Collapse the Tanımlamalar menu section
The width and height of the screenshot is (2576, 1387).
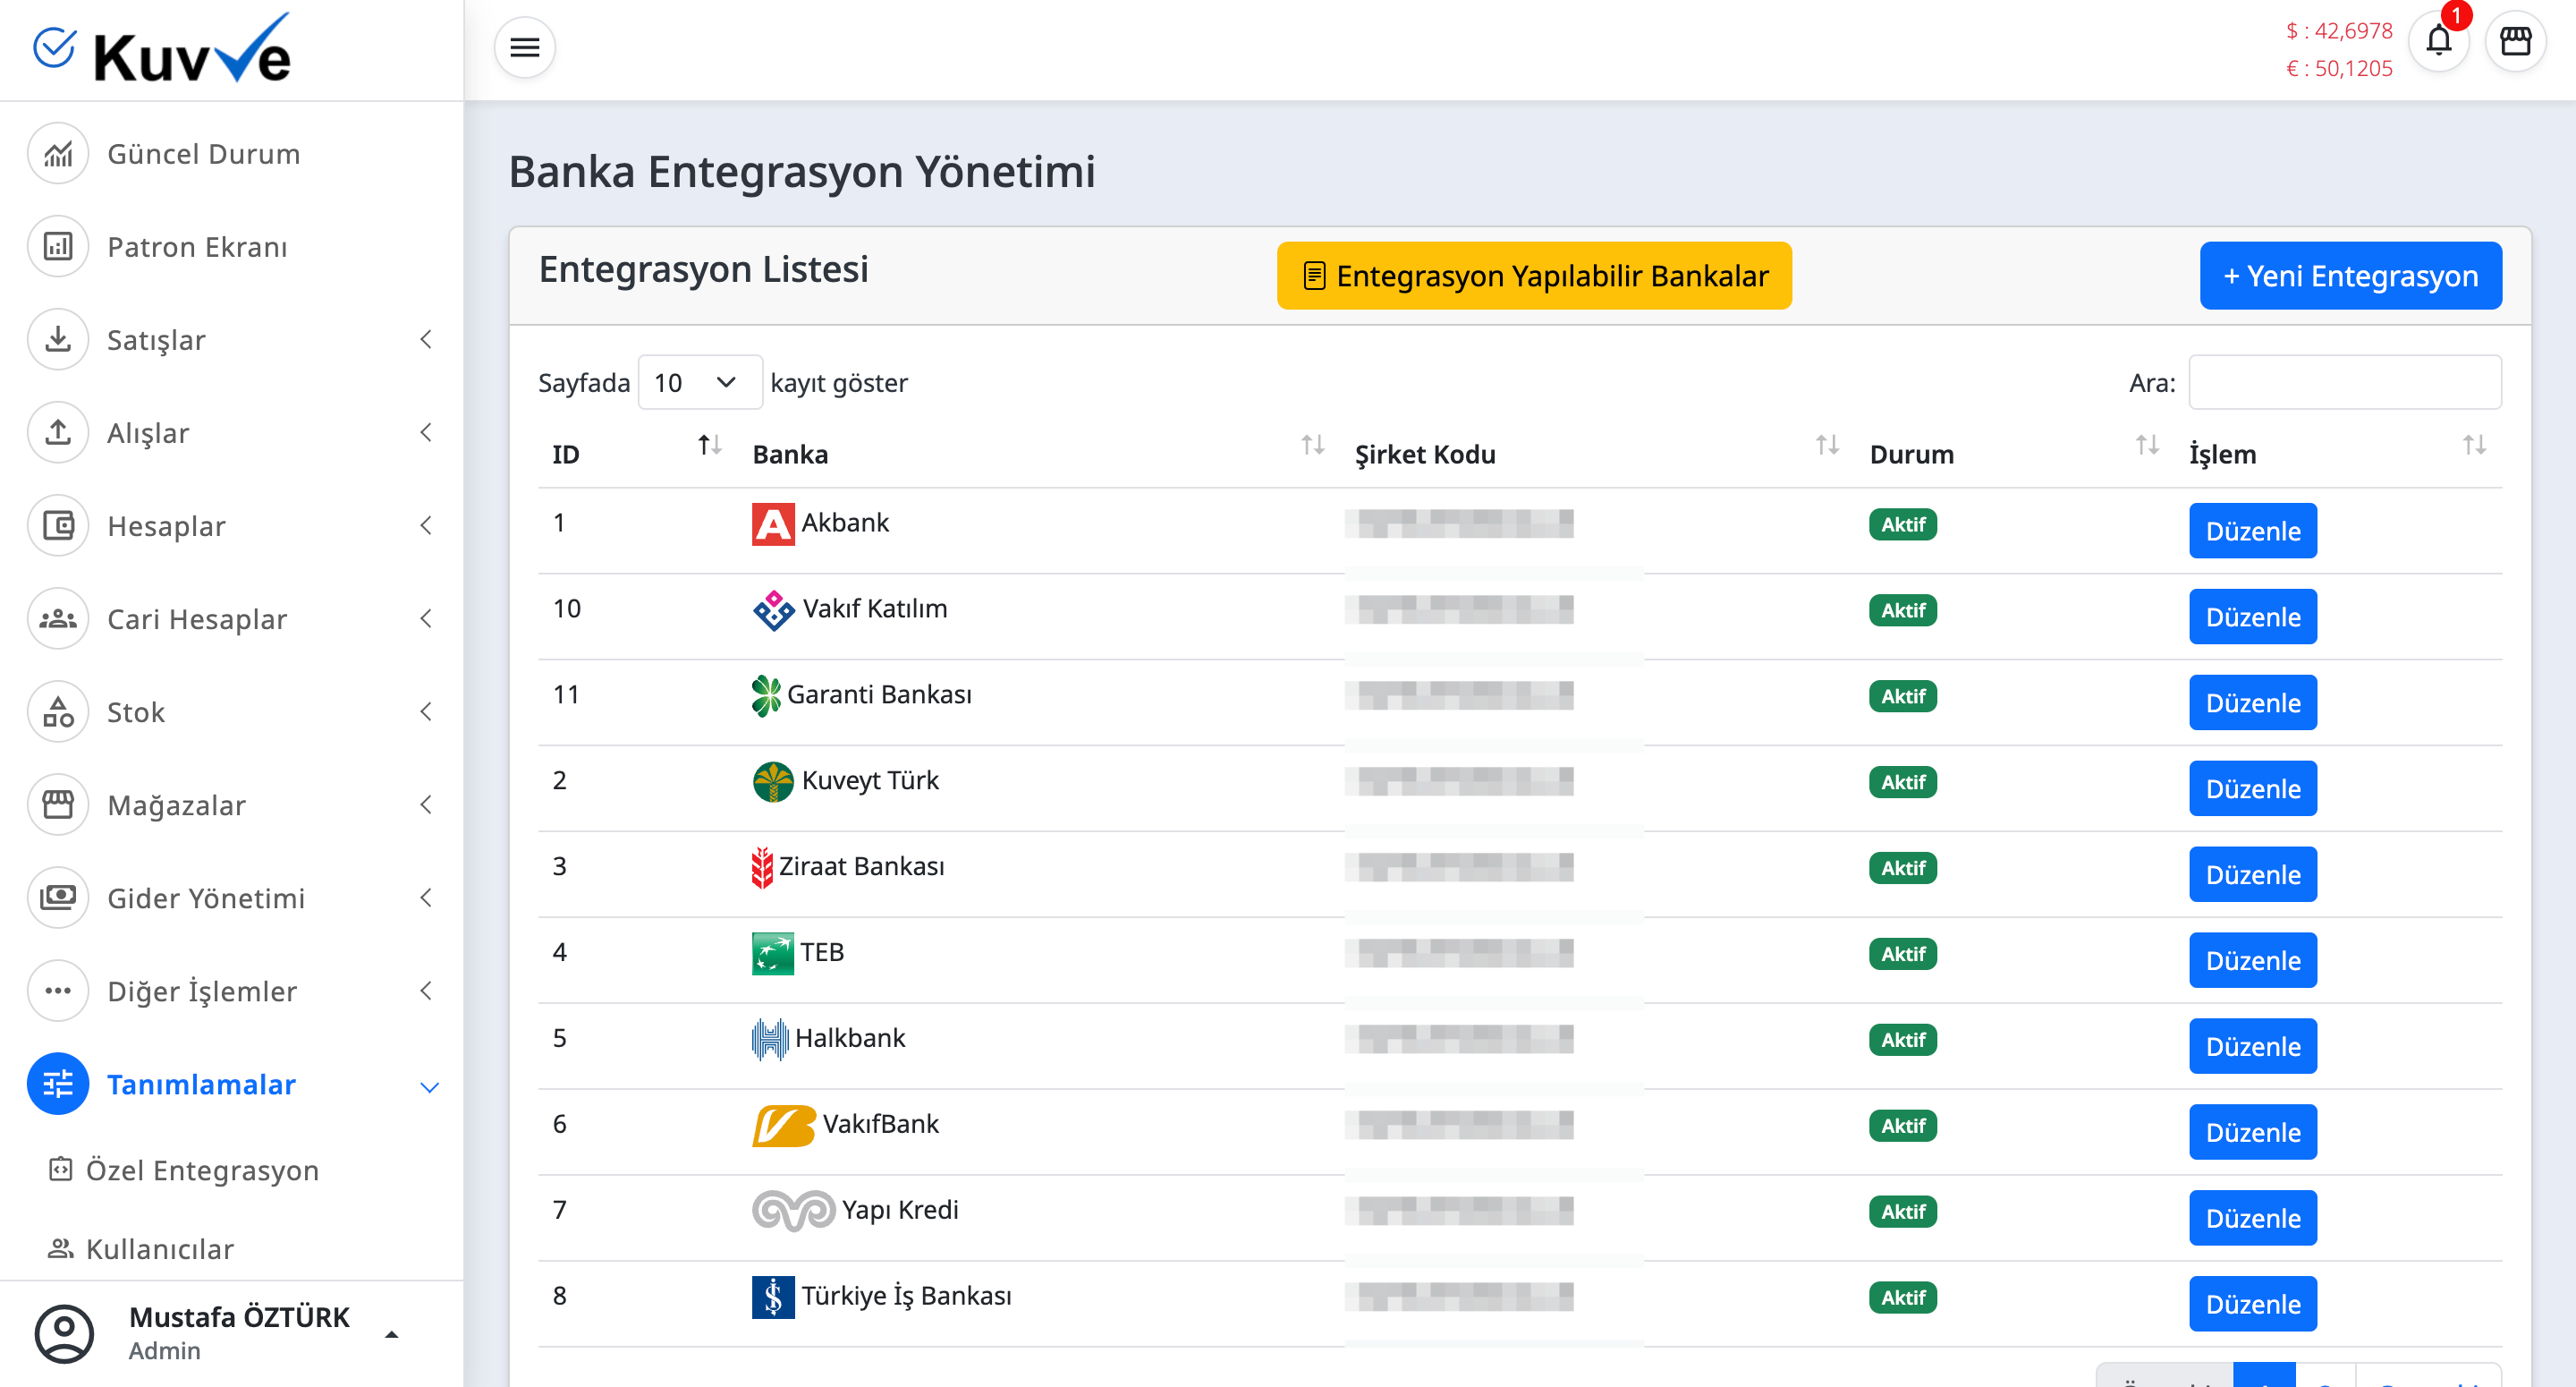pyautogui.click(x=429, y=1085)
